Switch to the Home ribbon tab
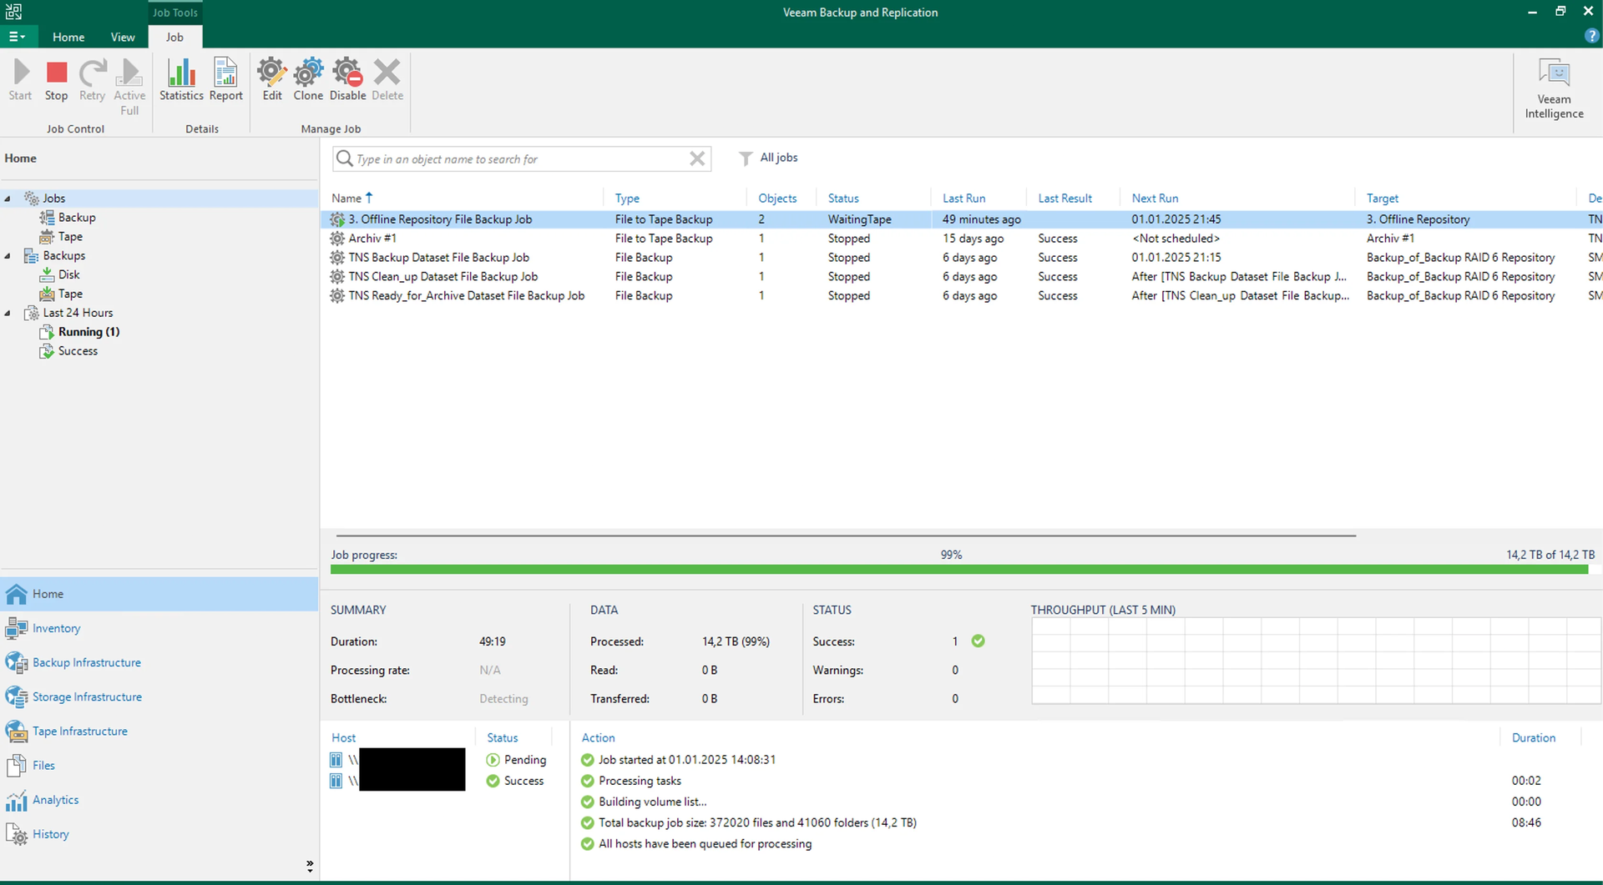The image size is (1603, 885). 68,37
